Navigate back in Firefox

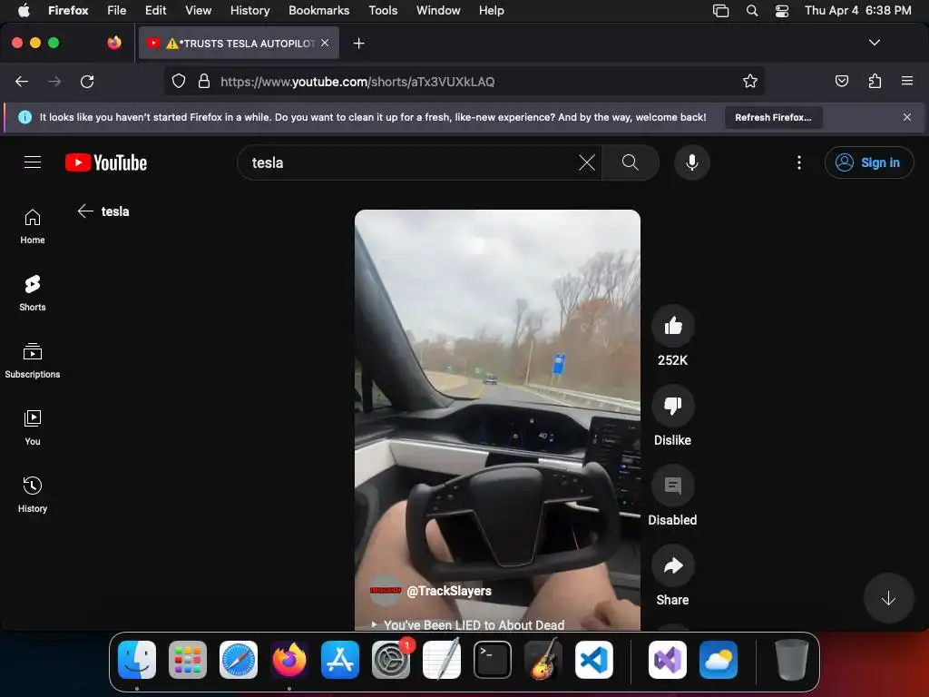point(22,81)
